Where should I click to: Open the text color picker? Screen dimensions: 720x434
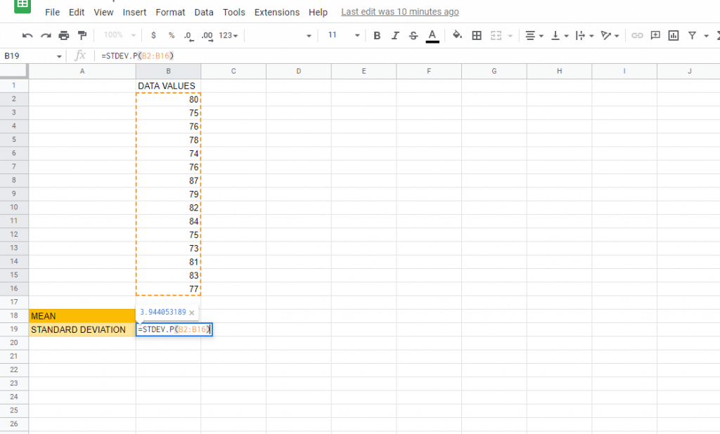tap(432, 35)
